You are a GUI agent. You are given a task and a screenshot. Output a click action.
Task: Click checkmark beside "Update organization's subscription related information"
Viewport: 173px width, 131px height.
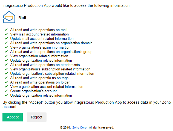(x=6, y=74)
